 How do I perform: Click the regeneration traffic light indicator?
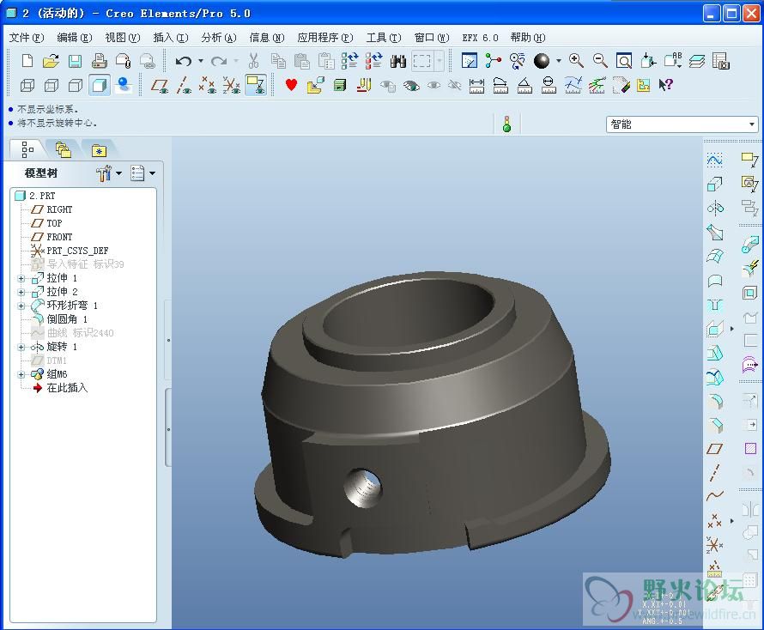point(506,124)
